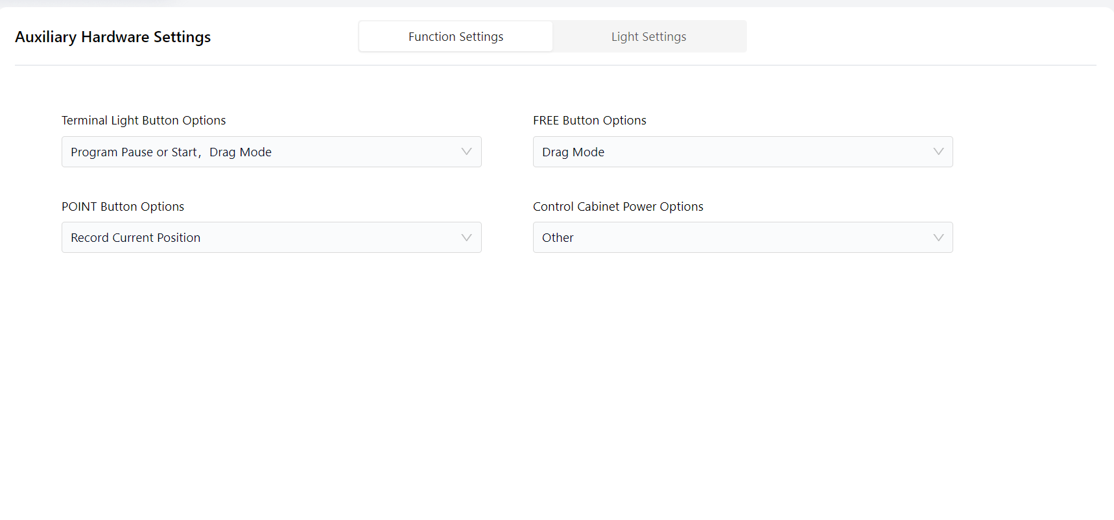Click the POINT Button Options label
The image size is (1114, 520).
(x=123, y=207)
